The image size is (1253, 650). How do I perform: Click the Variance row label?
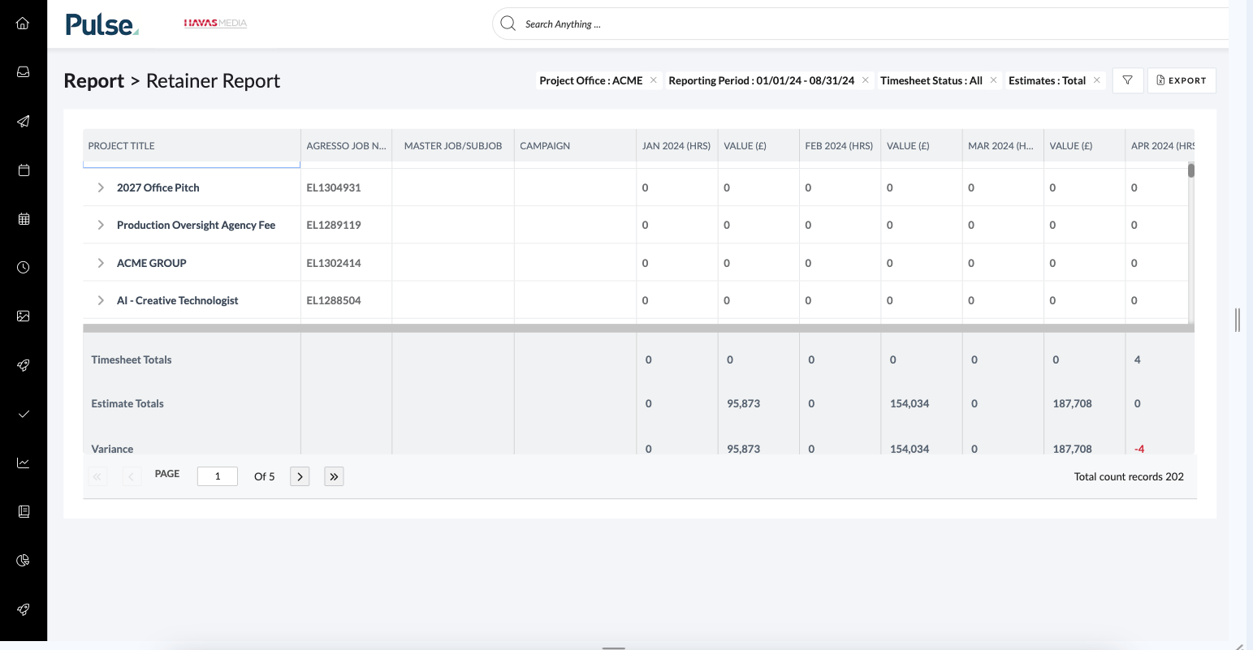click(112, 449)
